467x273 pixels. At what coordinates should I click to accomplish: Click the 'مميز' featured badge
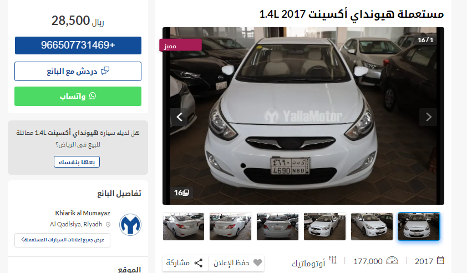click(180, 46)
